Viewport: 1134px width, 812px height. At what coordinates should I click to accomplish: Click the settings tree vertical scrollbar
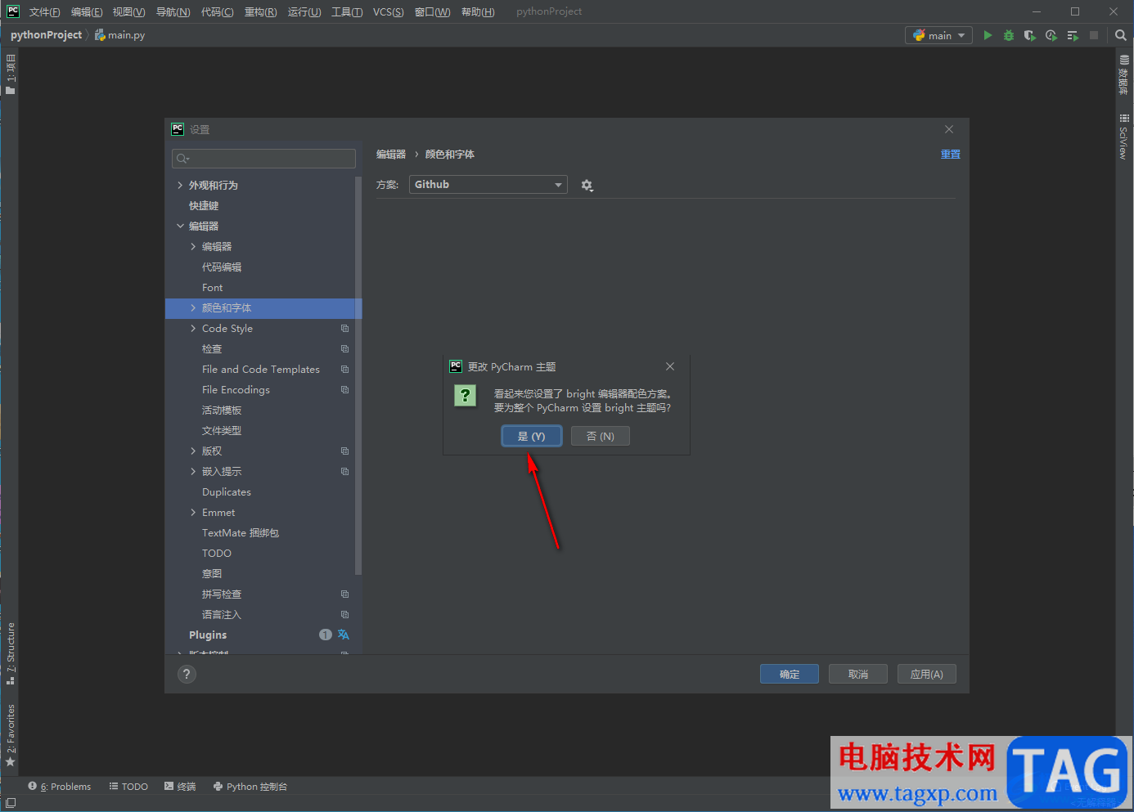358,376
